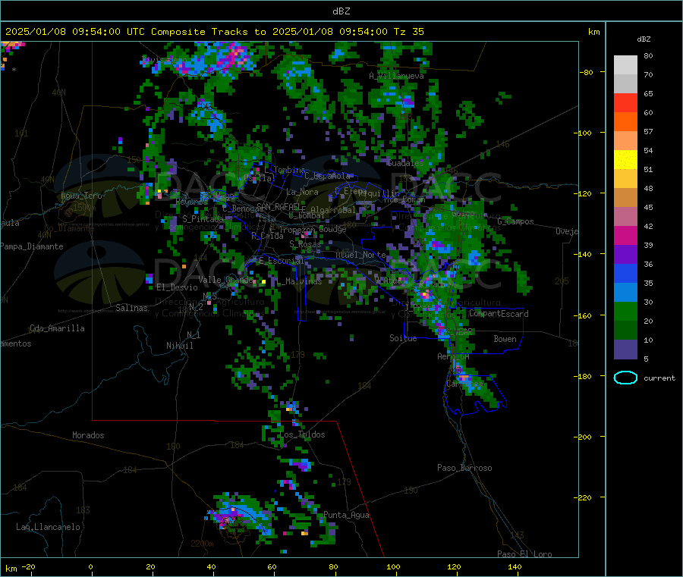Click the 'Cda_Amarilla' place label
The height and width of the screenshot is (577, 683).
point(57,328)
